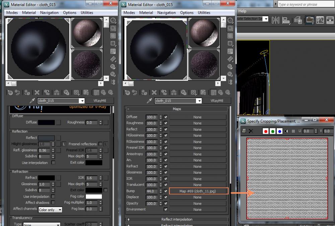
Task: Click Sample Type sphere icon in right editor
Action: (x=230, y=21)
